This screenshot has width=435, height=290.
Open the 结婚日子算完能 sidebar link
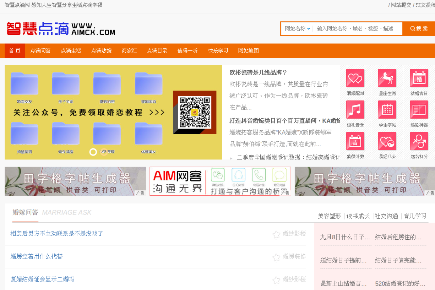coord(398,260)
